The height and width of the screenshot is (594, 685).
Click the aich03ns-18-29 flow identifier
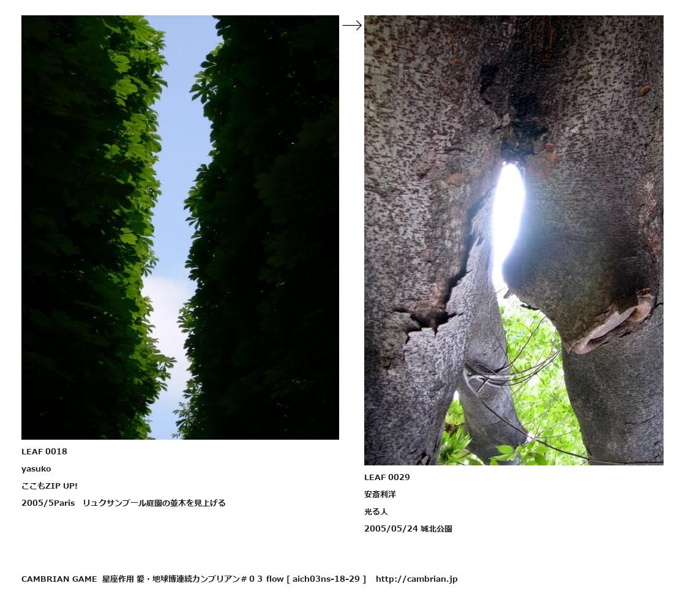(x=326, y=579)
